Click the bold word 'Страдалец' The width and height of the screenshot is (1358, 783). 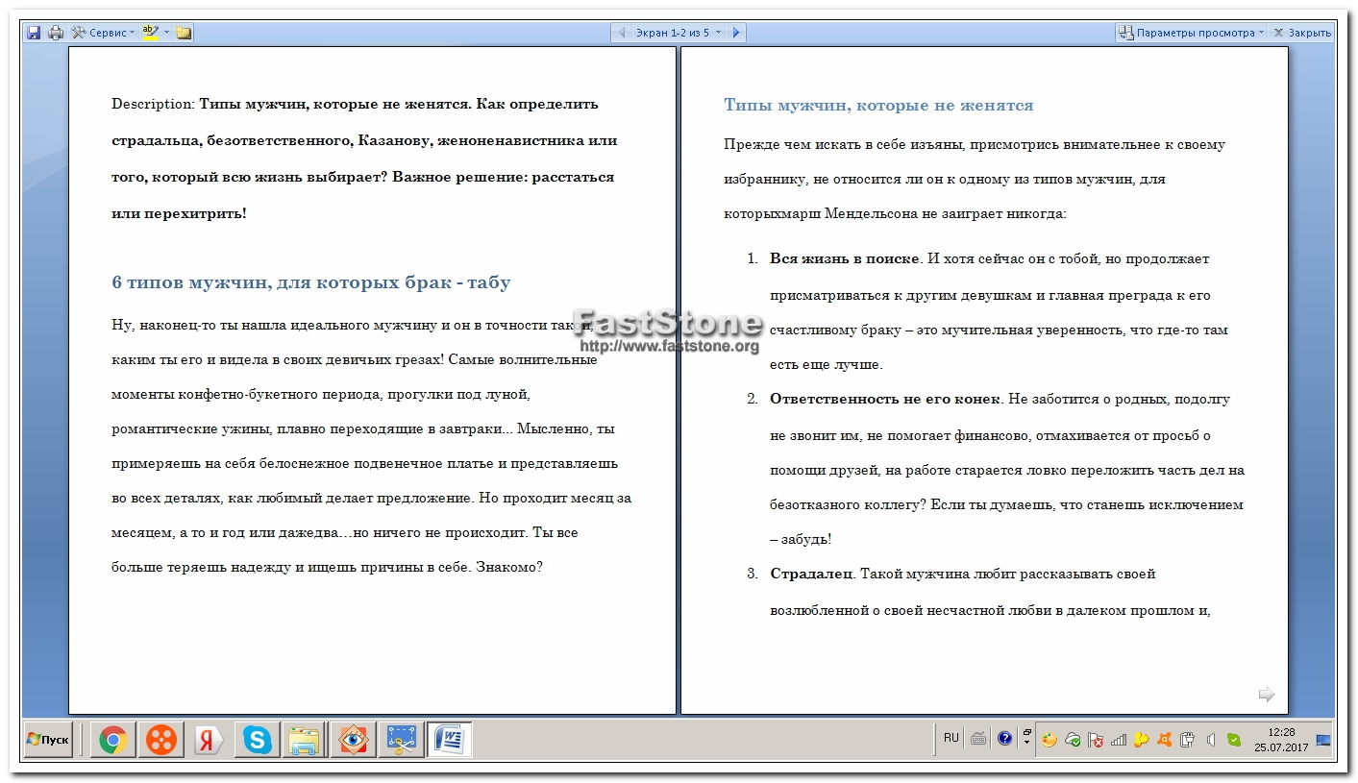[811, 574]
